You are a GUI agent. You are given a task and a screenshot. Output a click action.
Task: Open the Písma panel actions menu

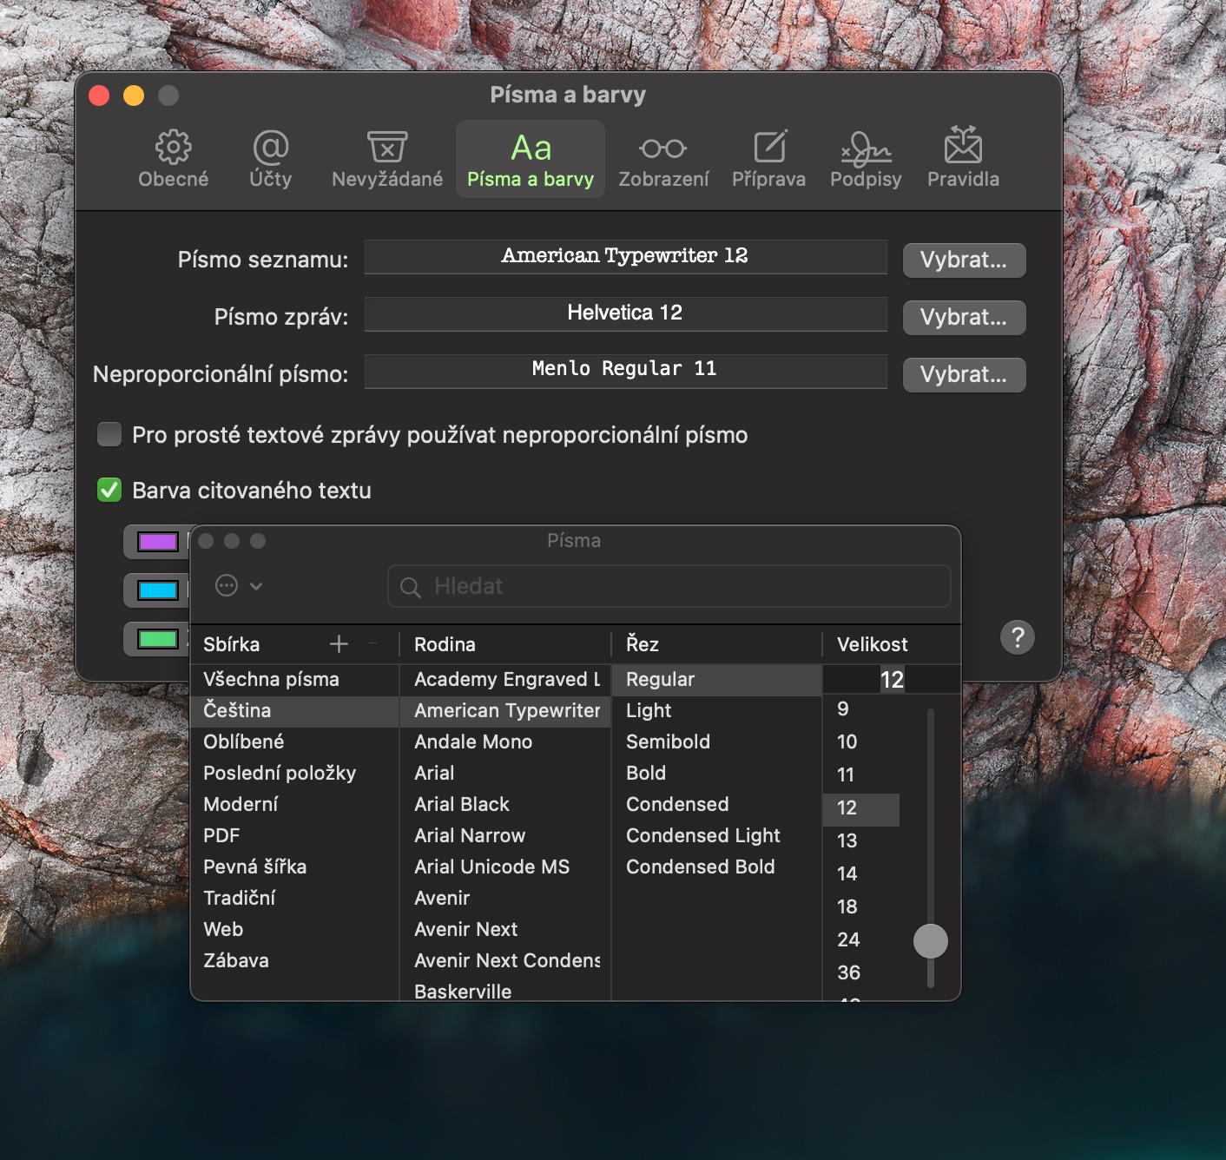coord(239,586)
